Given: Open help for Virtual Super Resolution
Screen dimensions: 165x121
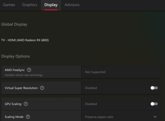Looking at the screenshot, I should tap(42, 88).
